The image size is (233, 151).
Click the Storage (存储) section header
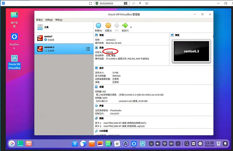click(101, 87)
